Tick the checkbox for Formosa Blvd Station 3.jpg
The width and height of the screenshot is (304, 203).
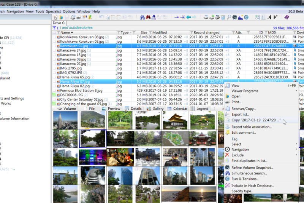tap(54, 91)
